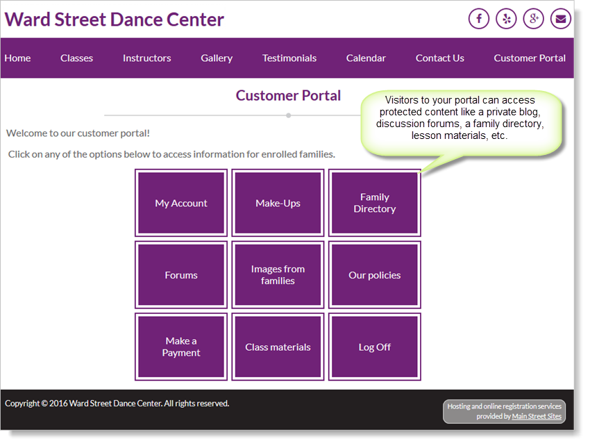Open the Calendar navigation item
Viewport: 590px width, 446px height.
tap(366, 58)
